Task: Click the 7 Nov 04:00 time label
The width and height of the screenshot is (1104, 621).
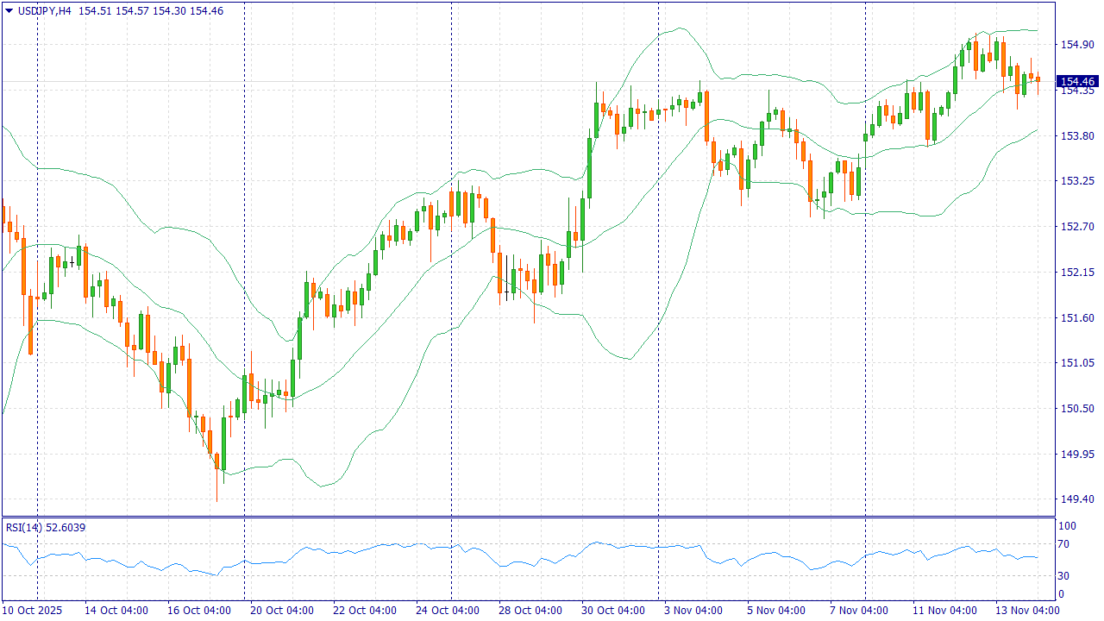Action: click(x=858, y=610)
